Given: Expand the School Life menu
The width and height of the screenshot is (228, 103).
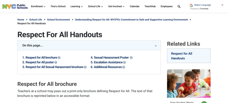Looking at the screenshot, I should click(95, 6).
